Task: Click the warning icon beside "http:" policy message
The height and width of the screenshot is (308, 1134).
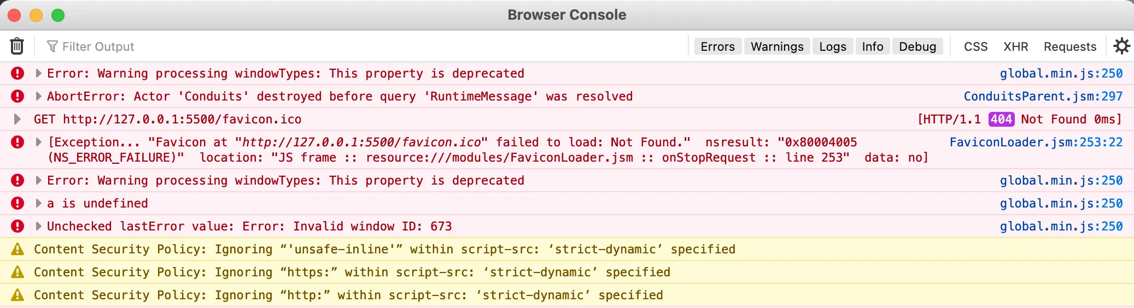Action: point(17,295)
